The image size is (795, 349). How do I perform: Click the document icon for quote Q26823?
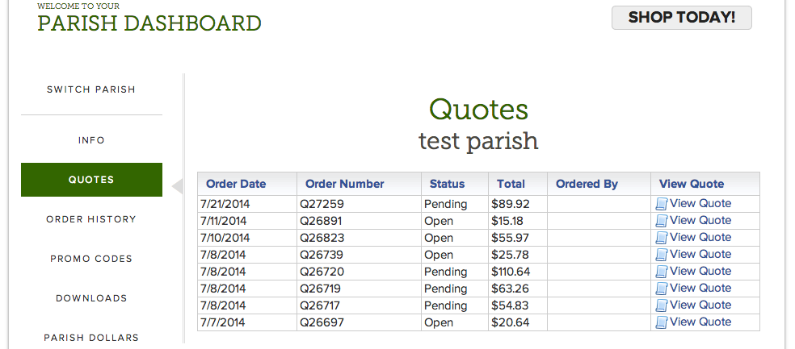662,238
